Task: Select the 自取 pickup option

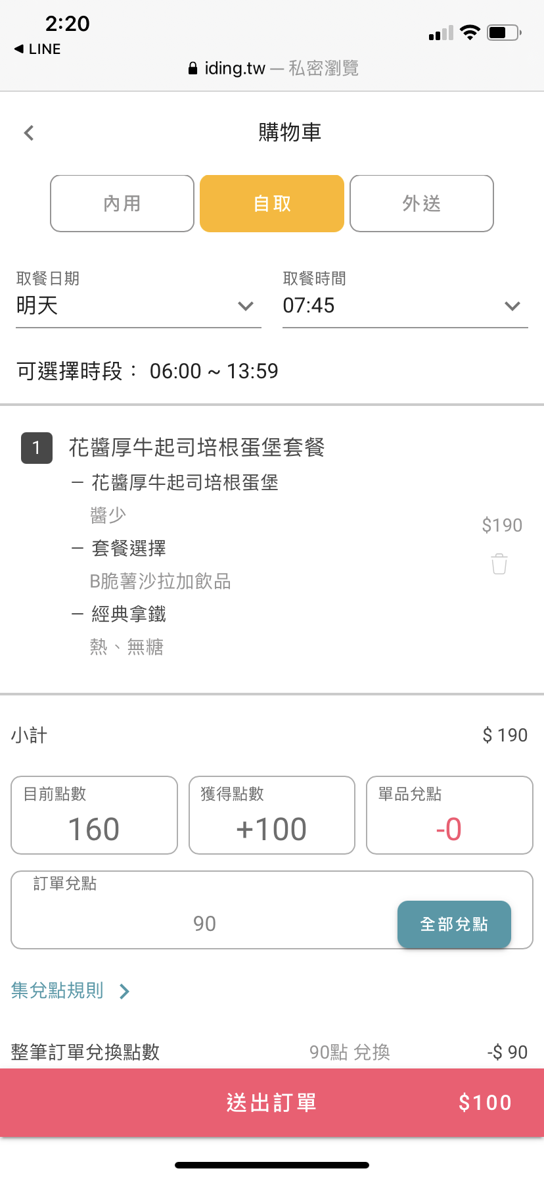Action: tap(272, 203)
